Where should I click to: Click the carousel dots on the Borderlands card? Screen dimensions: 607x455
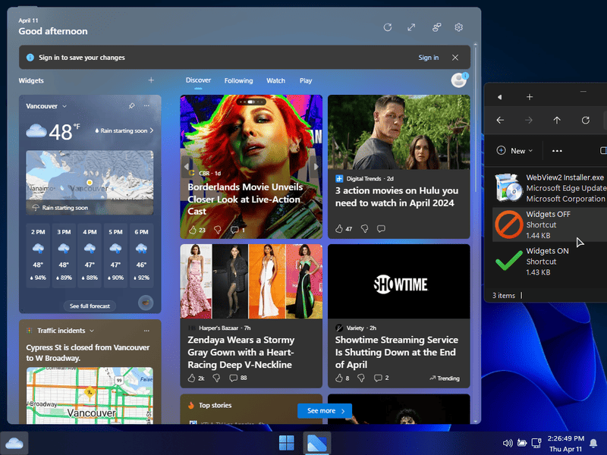251,102
